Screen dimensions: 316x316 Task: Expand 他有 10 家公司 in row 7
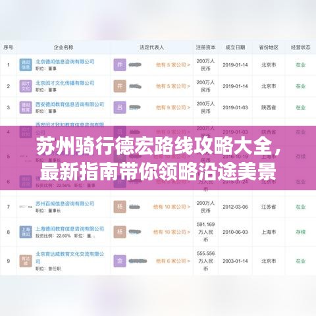[x=172, y=207]
